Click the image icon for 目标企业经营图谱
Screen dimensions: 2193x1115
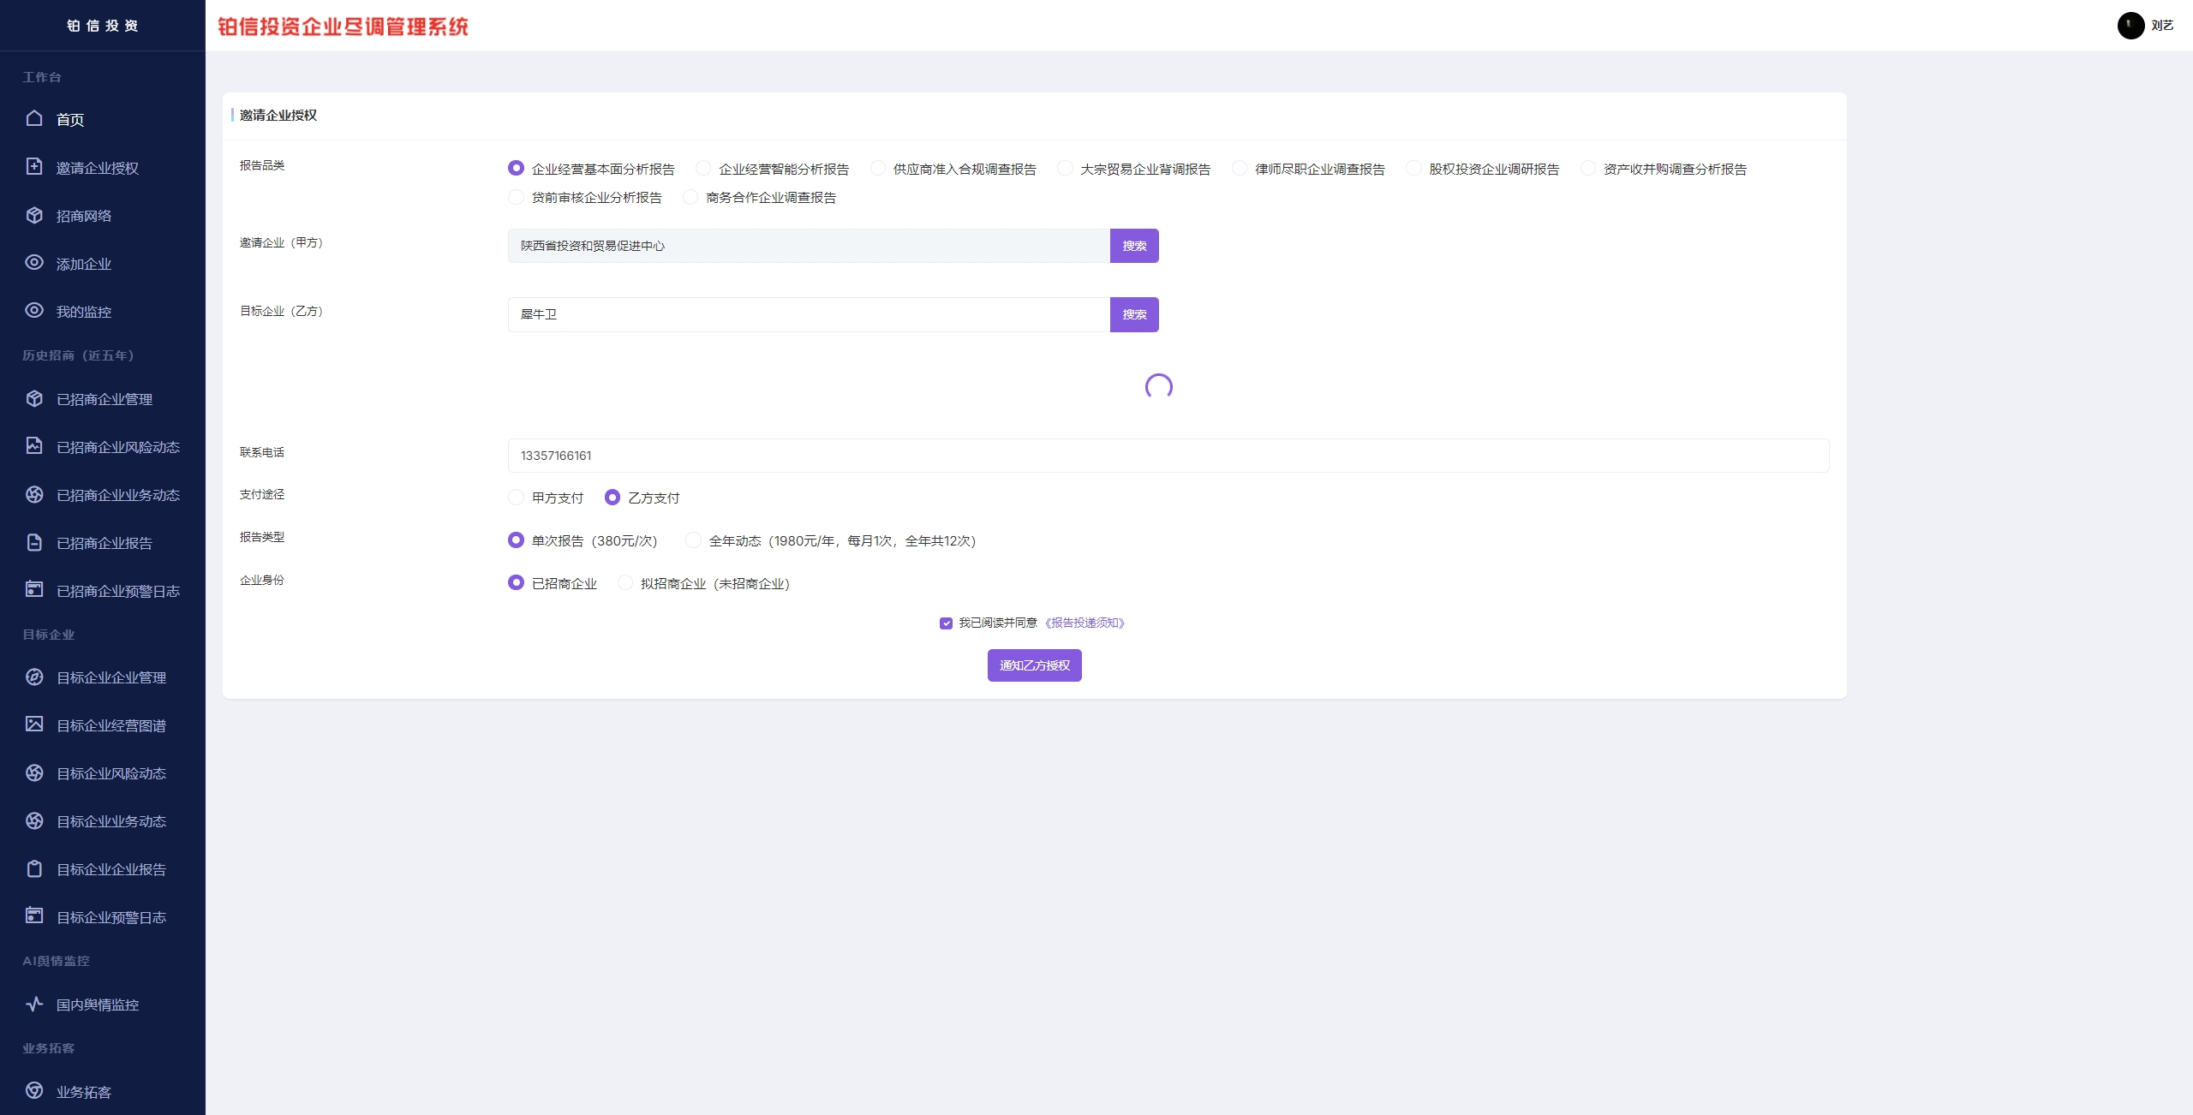(x=34, y=724)
